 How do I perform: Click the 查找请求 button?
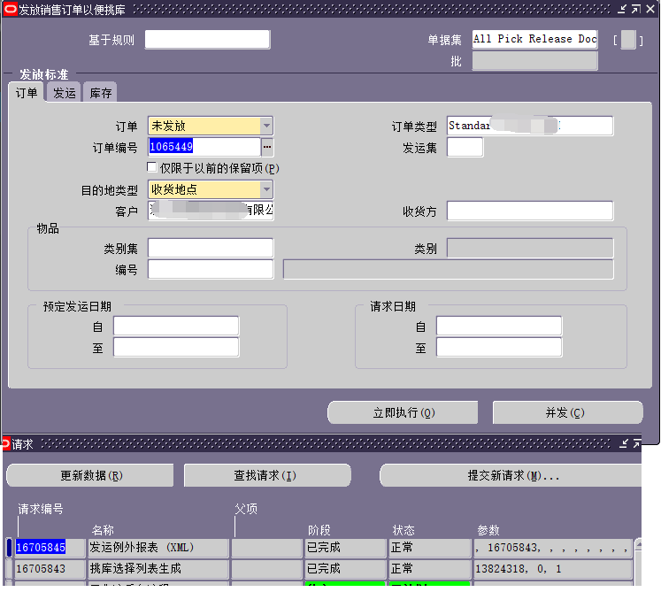(266, 476)
